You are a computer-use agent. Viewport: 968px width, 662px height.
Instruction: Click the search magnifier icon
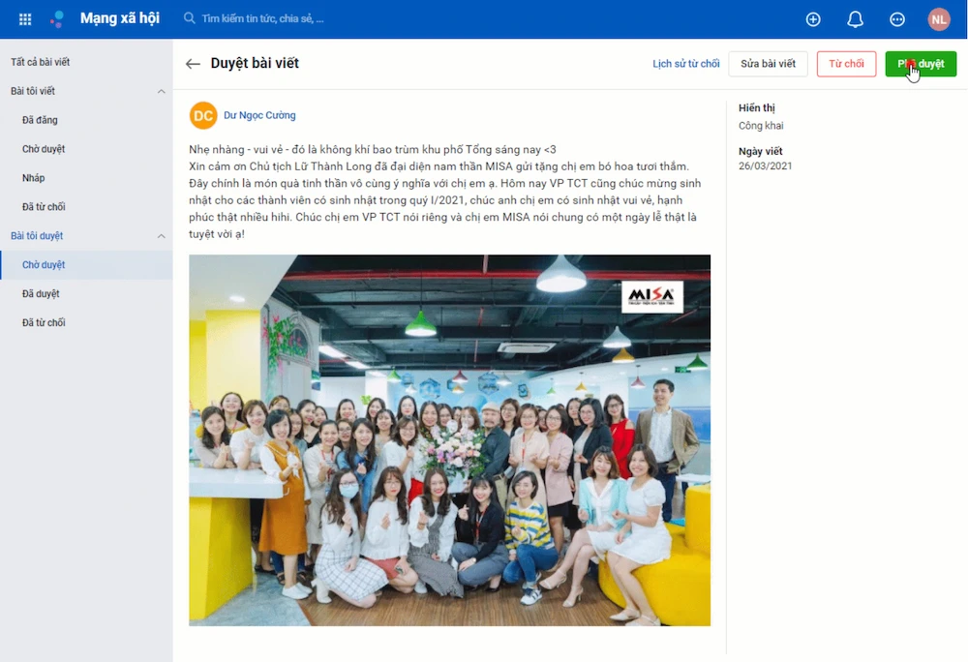(x=190, y=18)
